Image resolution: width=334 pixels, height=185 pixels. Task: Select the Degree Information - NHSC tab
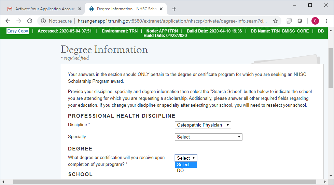pyautogui.click(x=126, y=9)
